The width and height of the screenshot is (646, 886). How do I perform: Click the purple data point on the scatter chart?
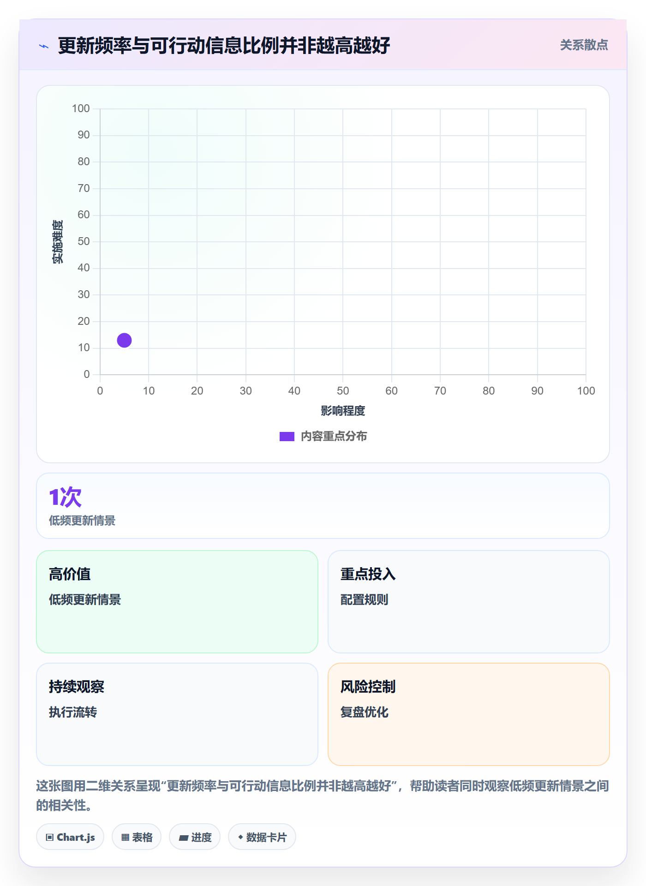pos(124,341)
